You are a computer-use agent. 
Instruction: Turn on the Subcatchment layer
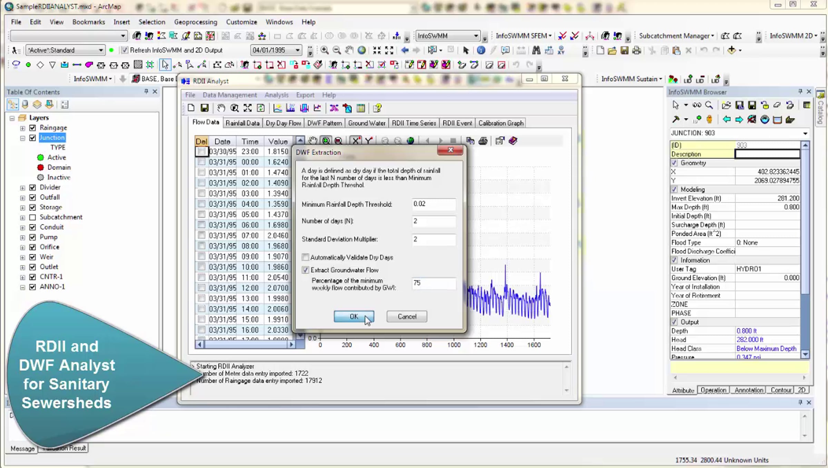[33, 217]
